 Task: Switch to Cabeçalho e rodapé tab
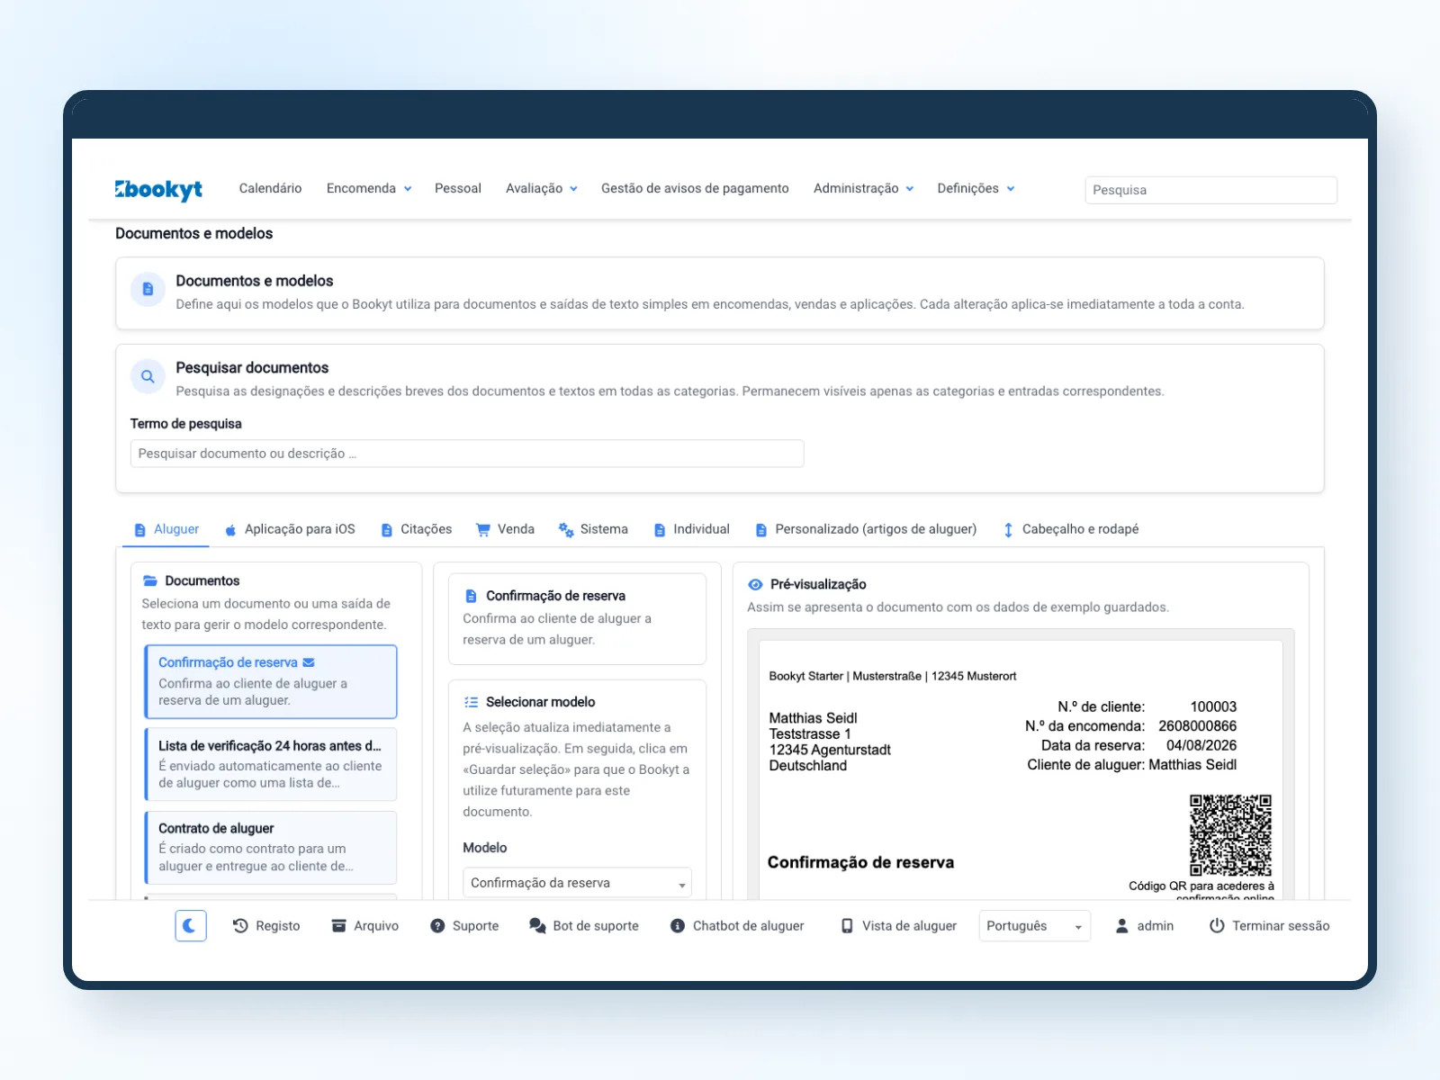pyautogui.click(x=1071, y=529)
